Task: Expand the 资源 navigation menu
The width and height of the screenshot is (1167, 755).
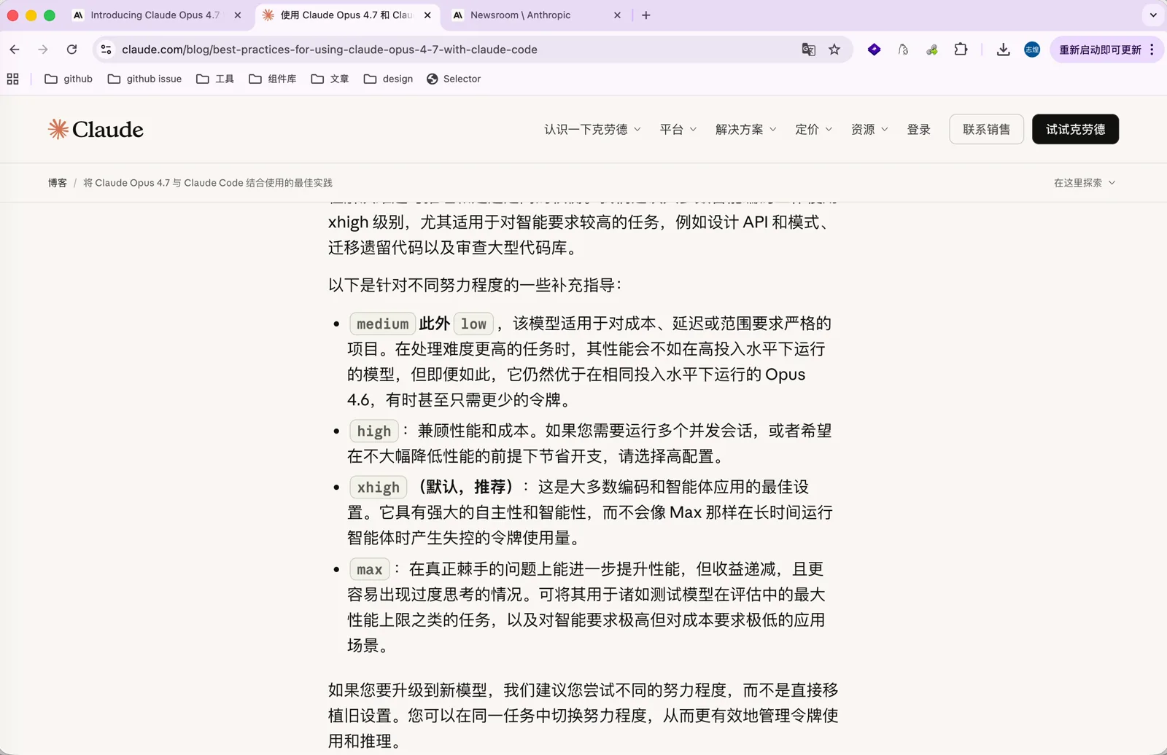Action: click(x=869, y=130)
